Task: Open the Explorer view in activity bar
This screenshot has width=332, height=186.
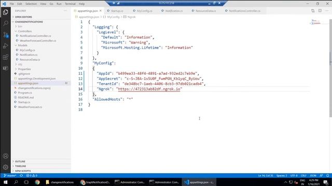Action: (x=6, y=12)
